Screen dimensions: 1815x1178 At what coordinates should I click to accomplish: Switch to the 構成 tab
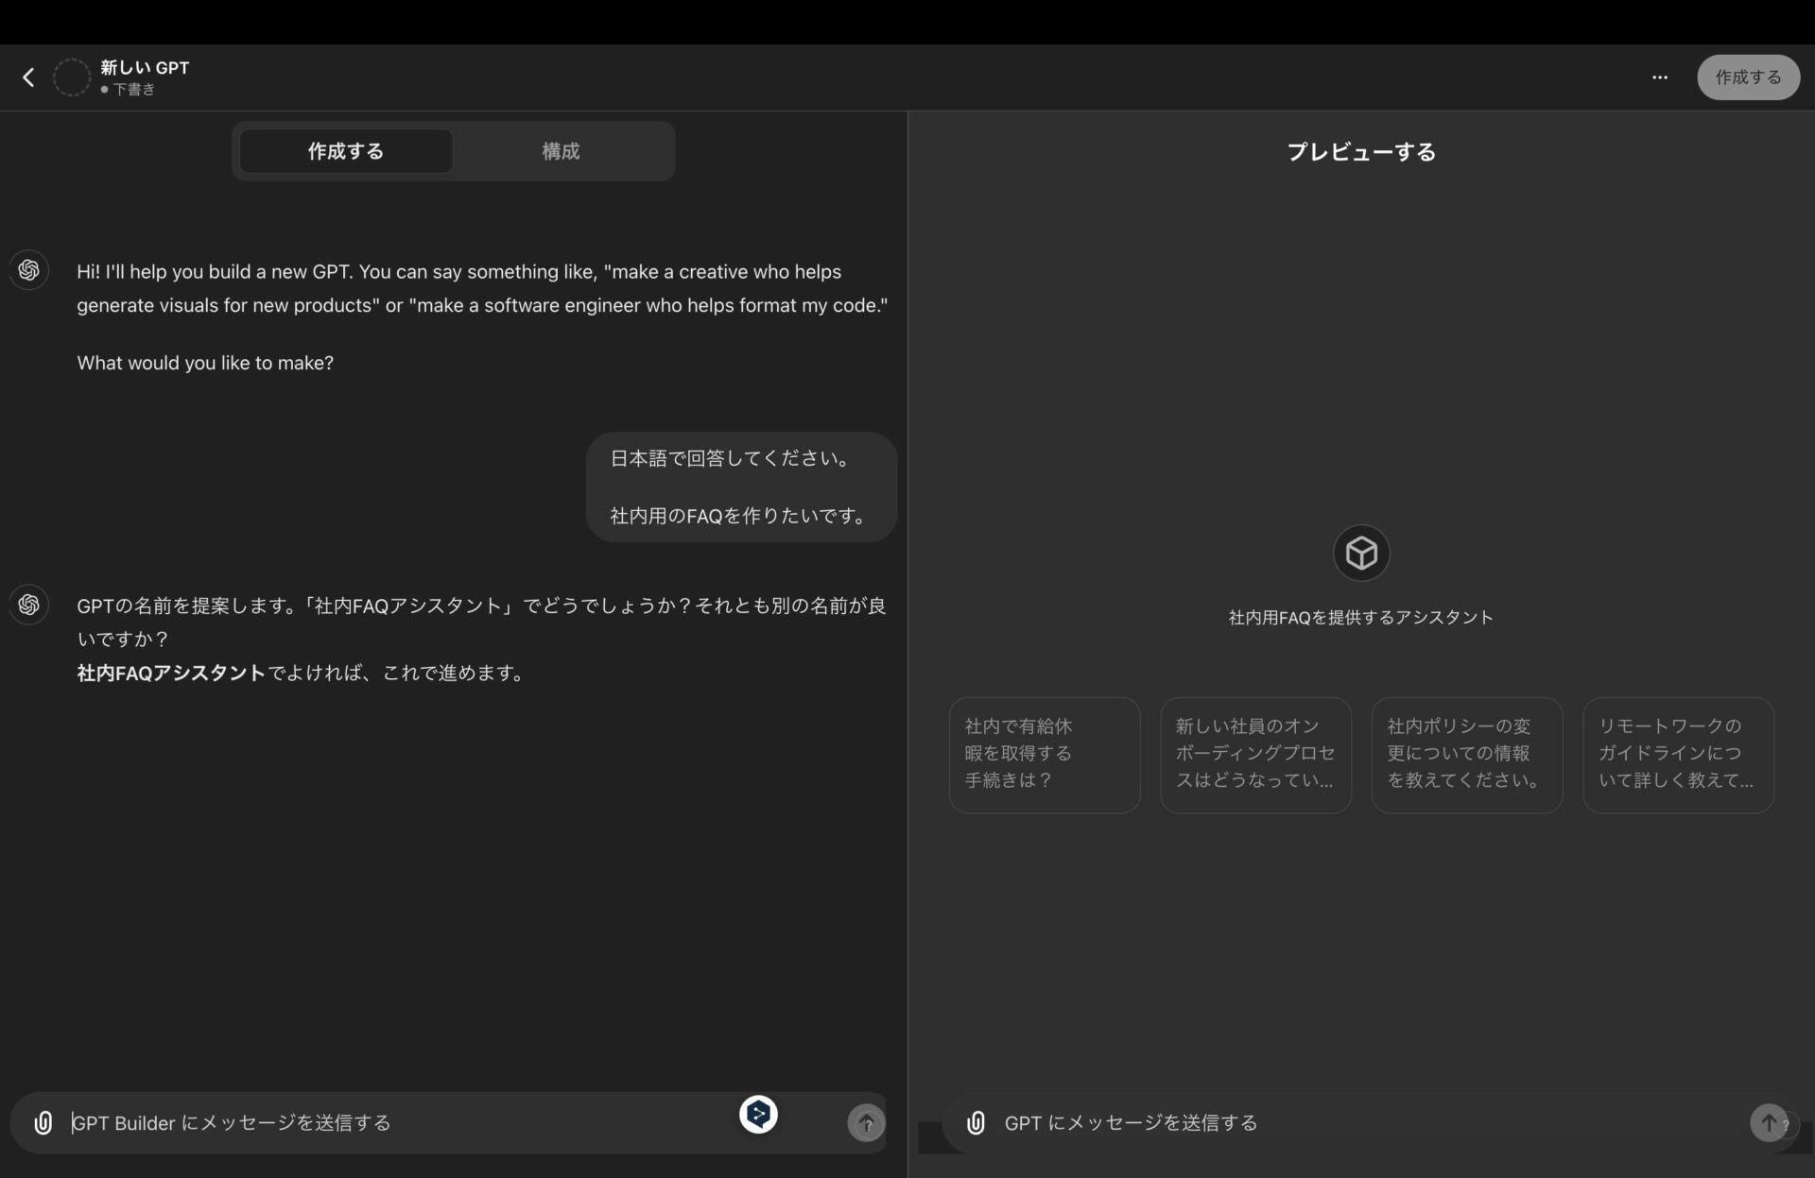561,151
